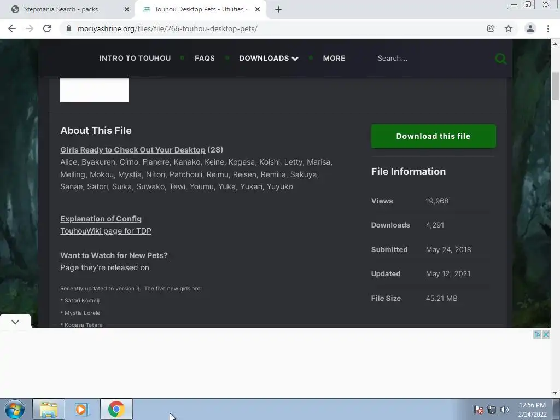Click the white image thumbnail placeholder
The height and width of the screenshot is (420, 560).
94,90
